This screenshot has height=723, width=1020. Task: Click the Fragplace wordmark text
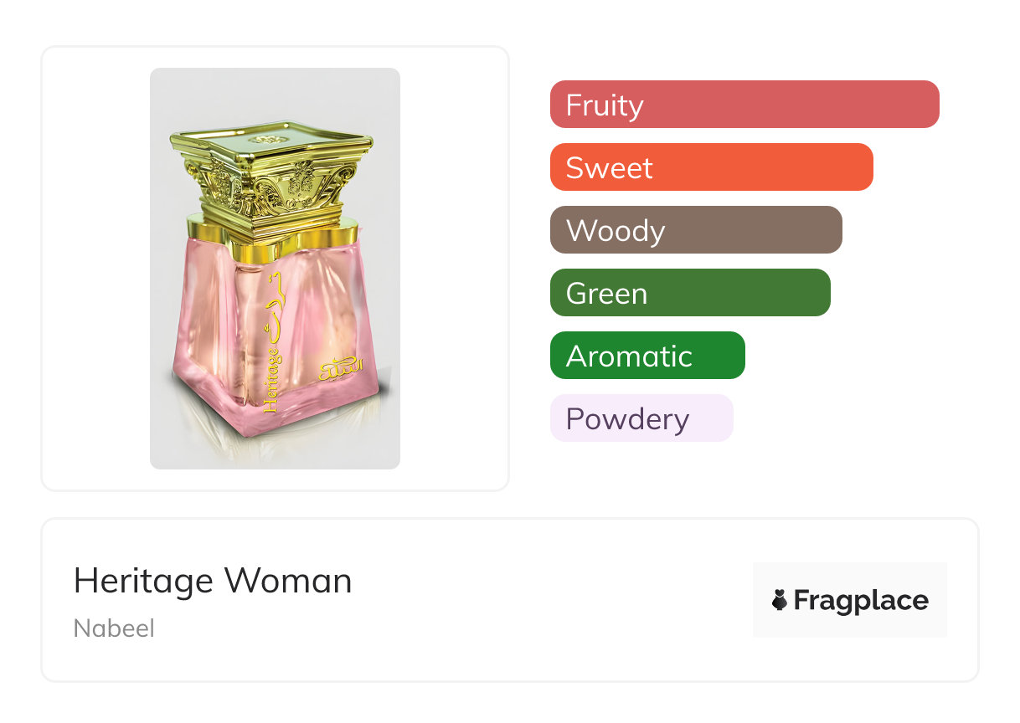[x=861, y=601]
